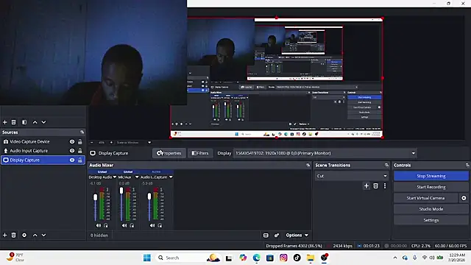Image resolution: width=471 pixels, height=265 pixels.
Task: Delete scene transition with trash icon
Action: click(375, 186)
